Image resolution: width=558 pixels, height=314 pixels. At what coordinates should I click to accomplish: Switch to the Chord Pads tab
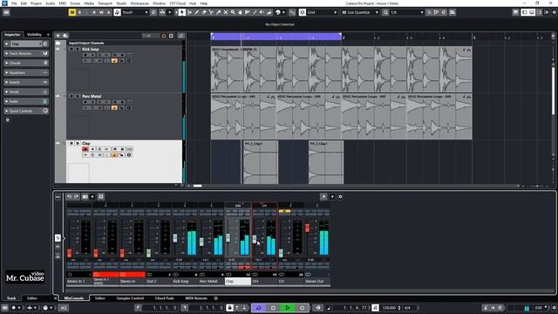pos(165,298)
